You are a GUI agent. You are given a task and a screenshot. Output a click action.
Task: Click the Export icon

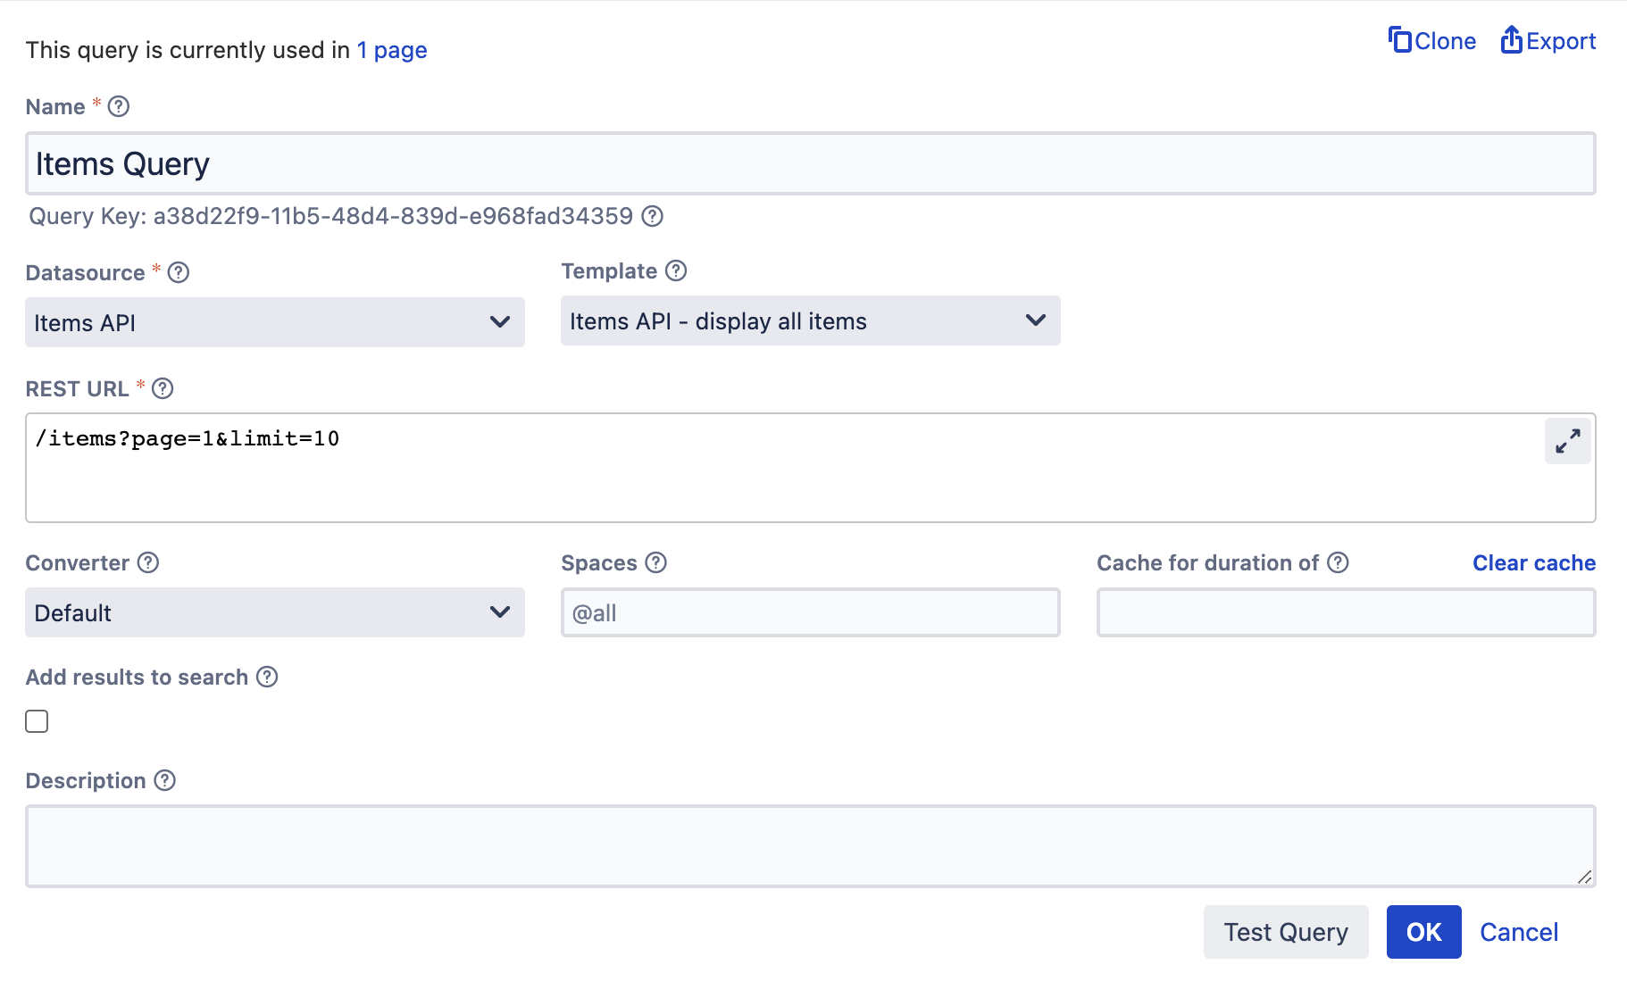coord(1511,40)
